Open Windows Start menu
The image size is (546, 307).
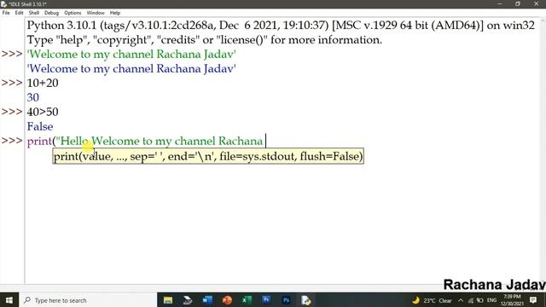click(9, 300)
